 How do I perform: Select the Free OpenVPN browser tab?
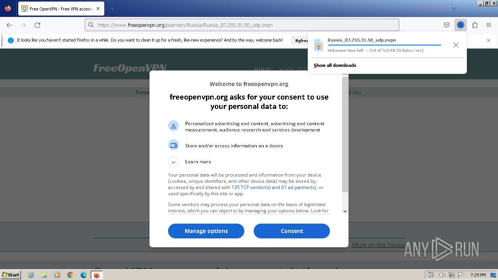[x=61, y=9]
